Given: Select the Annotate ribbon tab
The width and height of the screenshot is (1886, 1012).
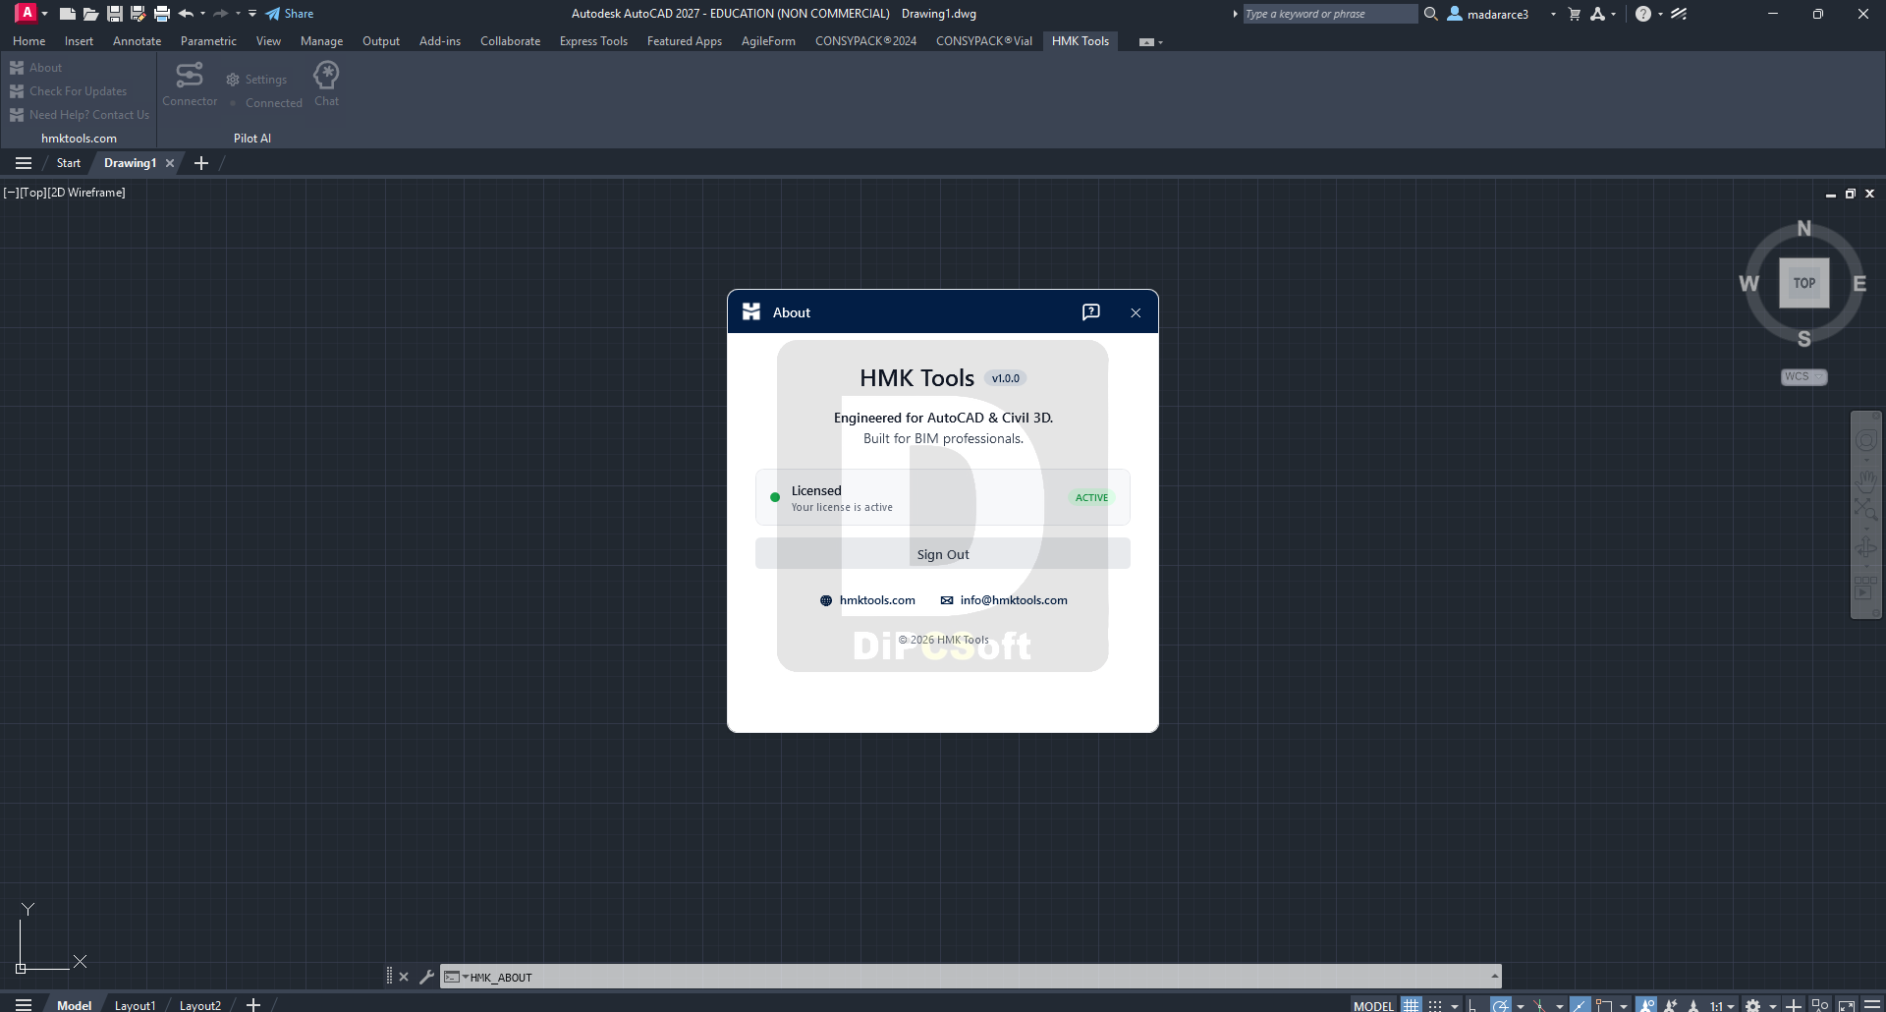Looking at the screenshot, I should tap(137, 41).
